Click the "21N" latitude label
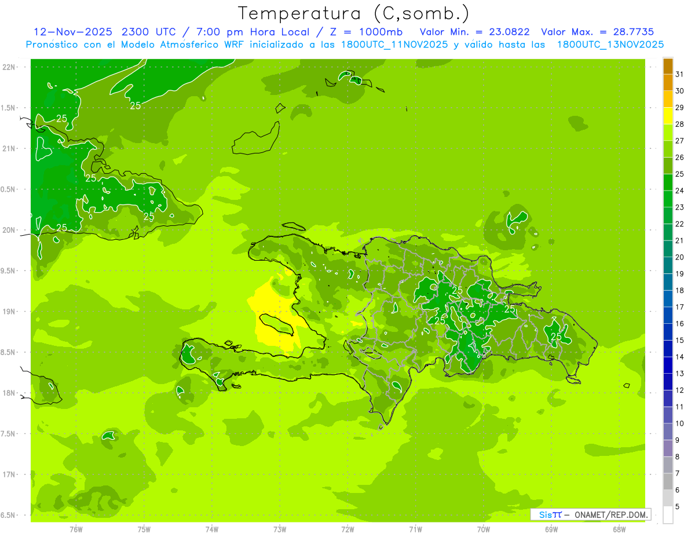 (x=10, y=149)
